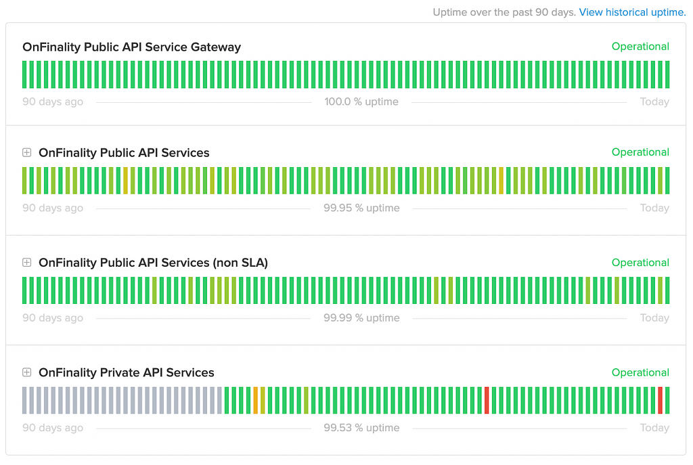Select the last red day bar in Private API Services
The image size is (693, 465).
pyautogui.click(x=661, y=401)
